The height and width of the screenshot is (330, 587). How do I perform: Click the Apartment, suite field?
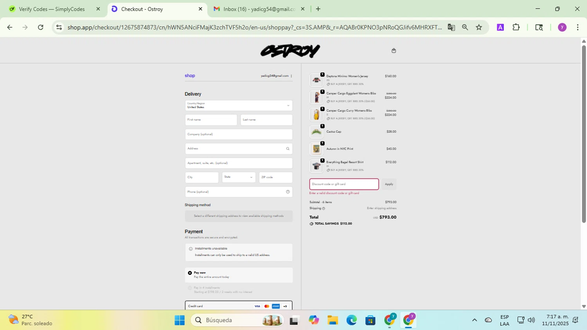click(239, 163)
